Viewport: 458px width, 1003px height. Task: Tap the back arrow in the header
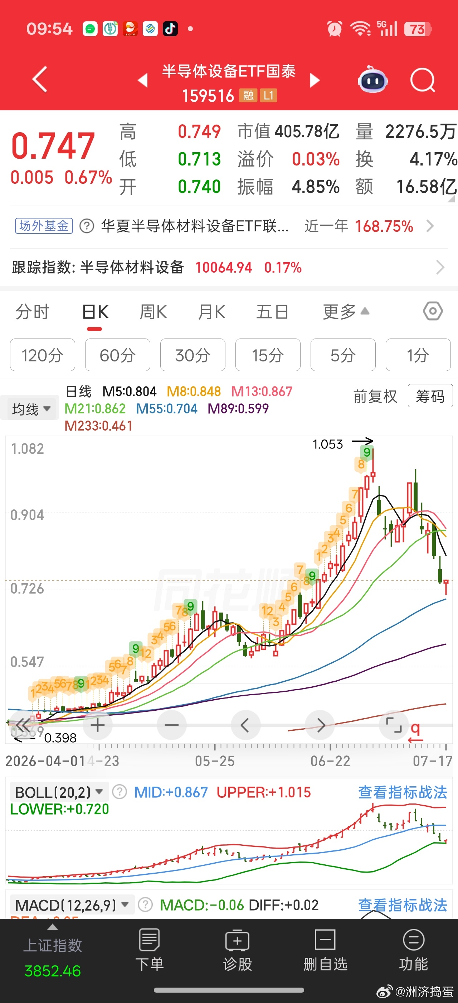click(40, 79)
